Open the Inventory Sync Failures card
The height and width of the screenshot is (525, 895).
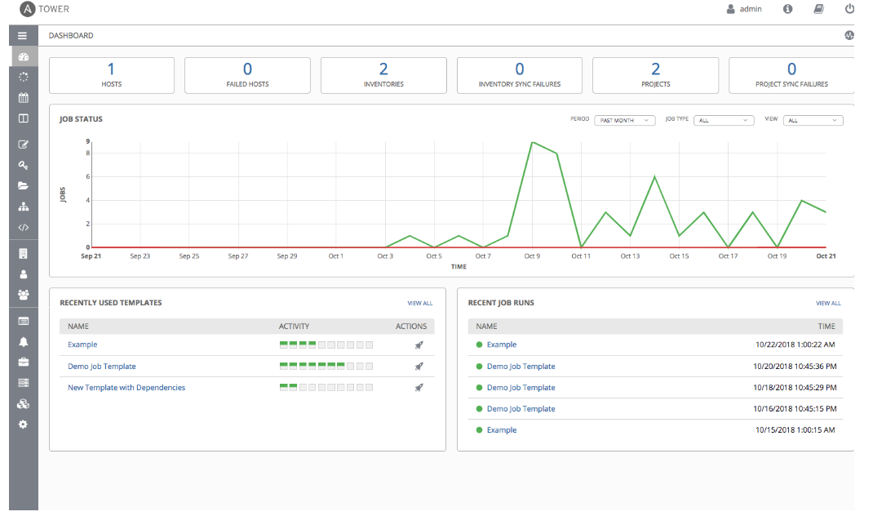tap(520, 75)
